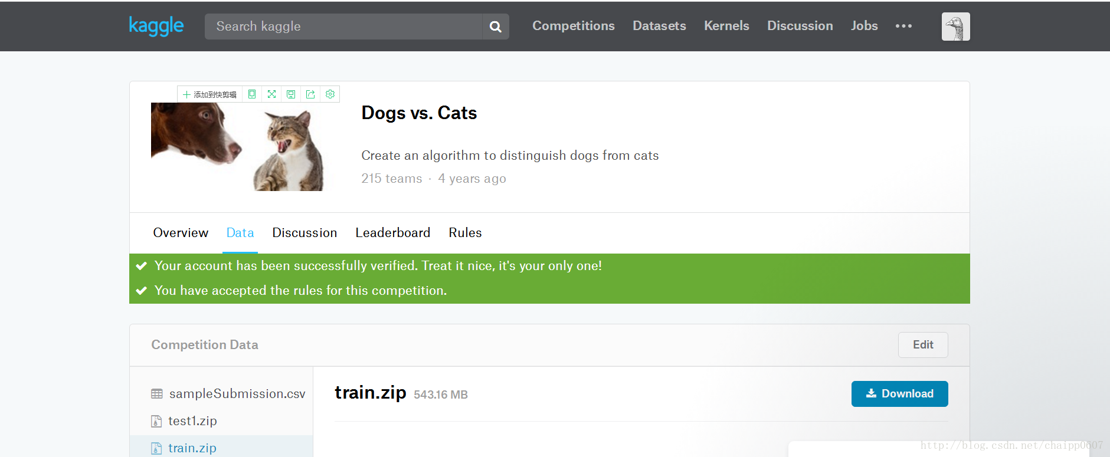Click the fullscreen expand icon above the image
Viewport: 1110px width, 457px height.
tap(271, 94)
